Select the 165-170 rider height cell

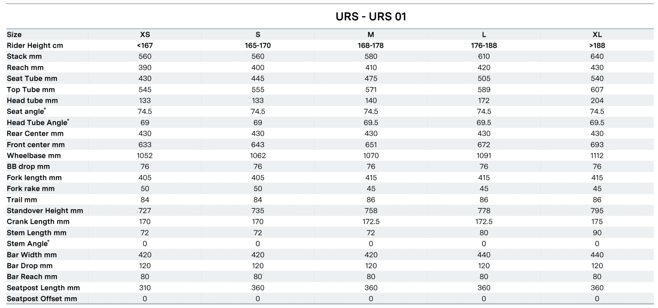[258, 46]
